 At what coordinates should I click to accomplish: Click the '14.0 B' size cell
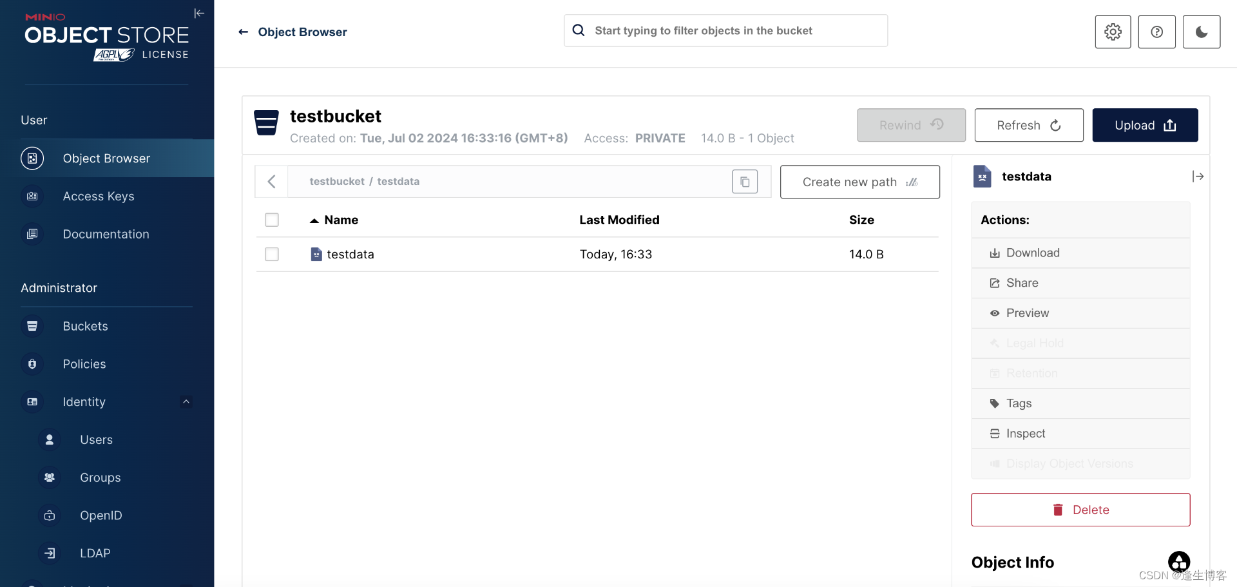tap(867, 255)
